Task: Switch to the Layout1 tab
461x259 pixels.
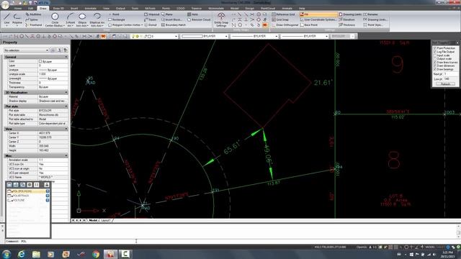Action: pos(105,220)
